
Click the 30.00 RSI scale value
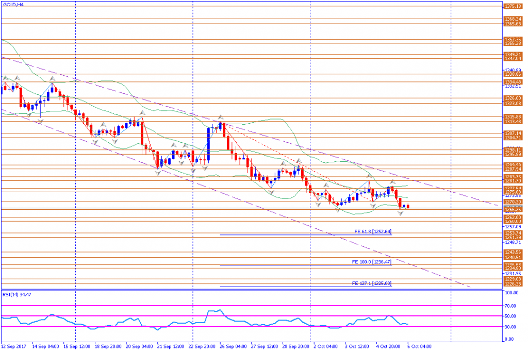click(510, 327)
